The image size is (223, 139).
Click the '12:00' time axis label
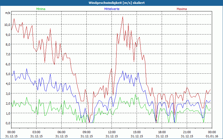point(112,132)
